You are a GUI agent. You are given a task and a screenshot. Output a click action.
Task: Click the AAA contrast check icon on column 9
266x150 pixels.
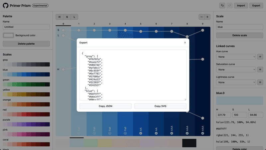coord(202,133)
